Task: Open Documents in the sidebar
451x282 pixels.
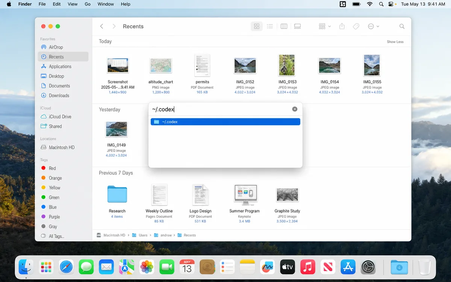Action: point(63,86)
